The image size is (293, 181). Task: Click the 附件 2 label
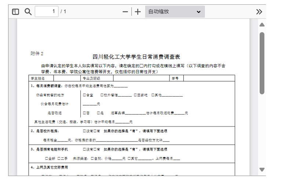37,54
